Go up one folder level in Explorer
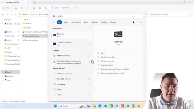The height and width of the screenshot is (109, 194). (x=15, y=14)
